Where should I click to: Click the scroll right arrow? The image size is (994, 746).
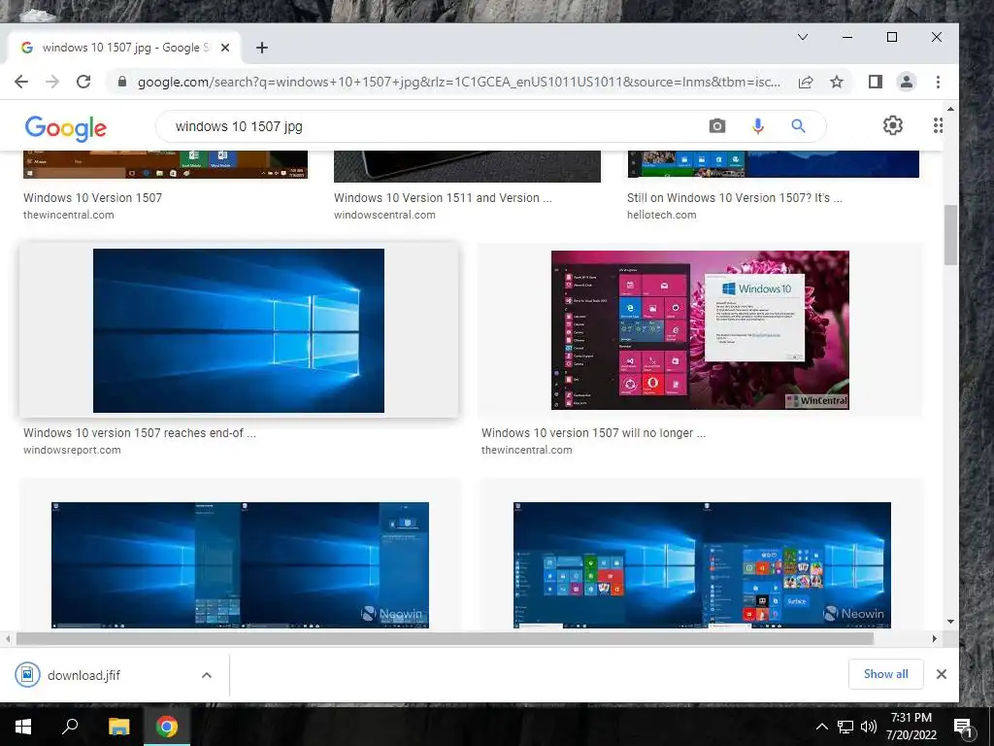(x=935, y=638)
